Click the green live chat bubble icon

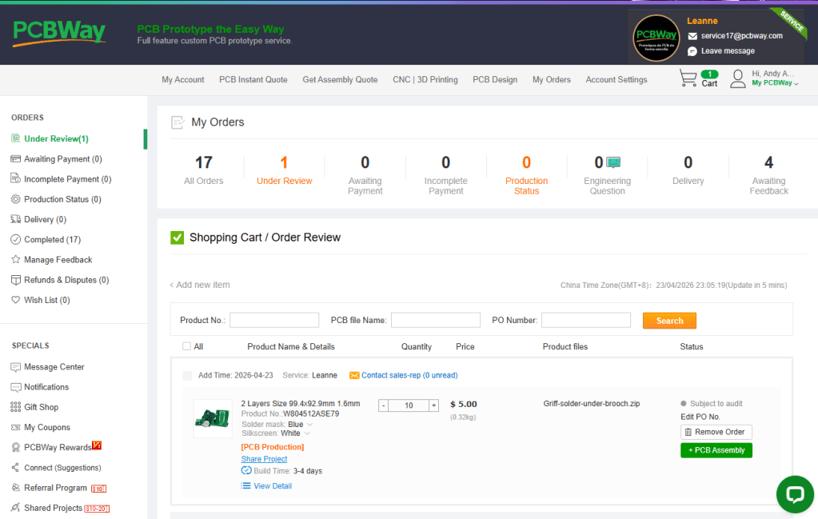tap(794, 493)
